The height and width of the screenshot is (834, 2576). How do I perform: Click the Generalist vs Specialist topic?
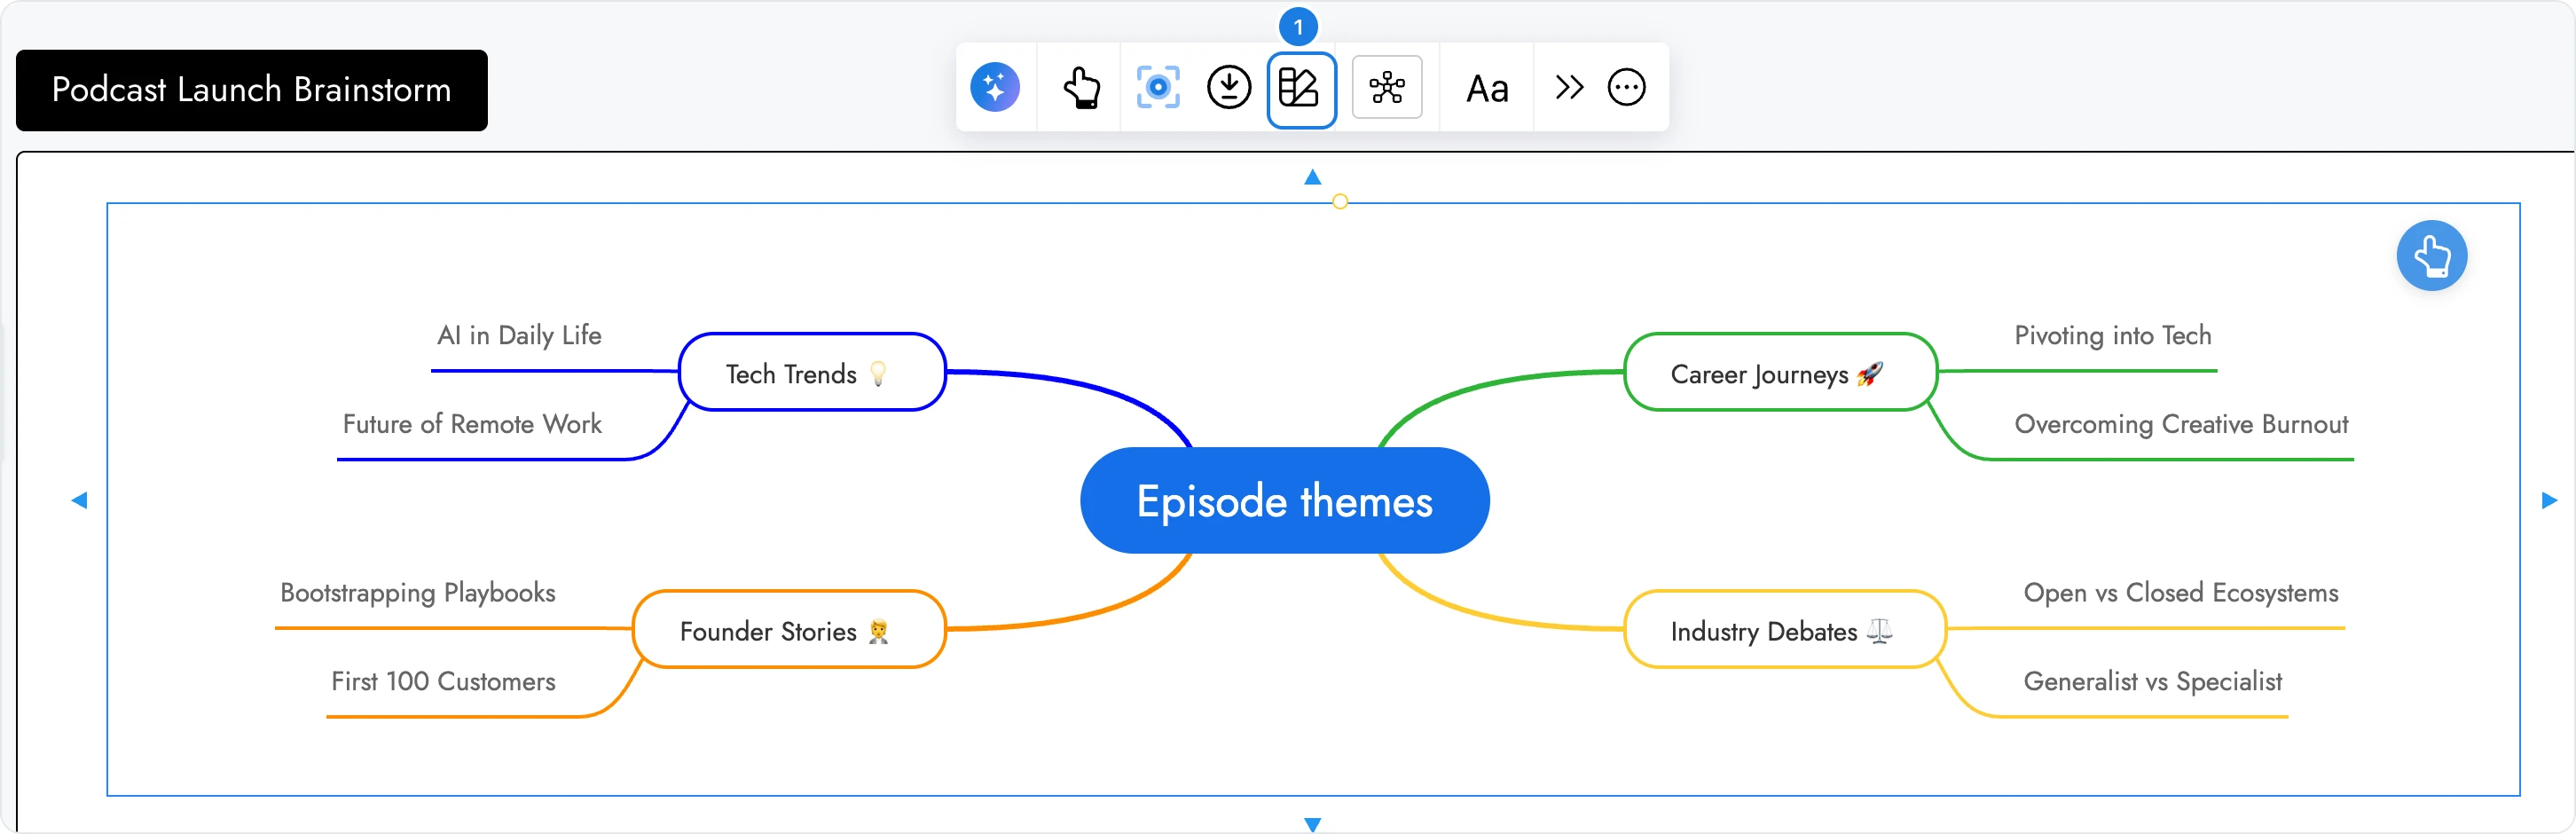[2153, 681]
